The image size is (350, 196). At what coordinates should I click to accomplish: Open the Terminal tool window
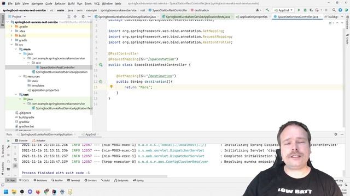click(73, 180)
